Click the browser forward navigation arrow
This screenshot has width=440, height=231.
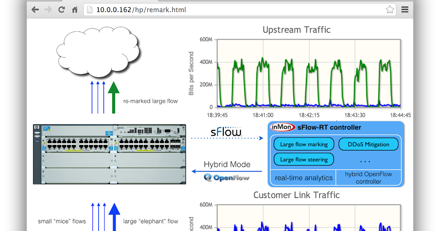[48, 10]
